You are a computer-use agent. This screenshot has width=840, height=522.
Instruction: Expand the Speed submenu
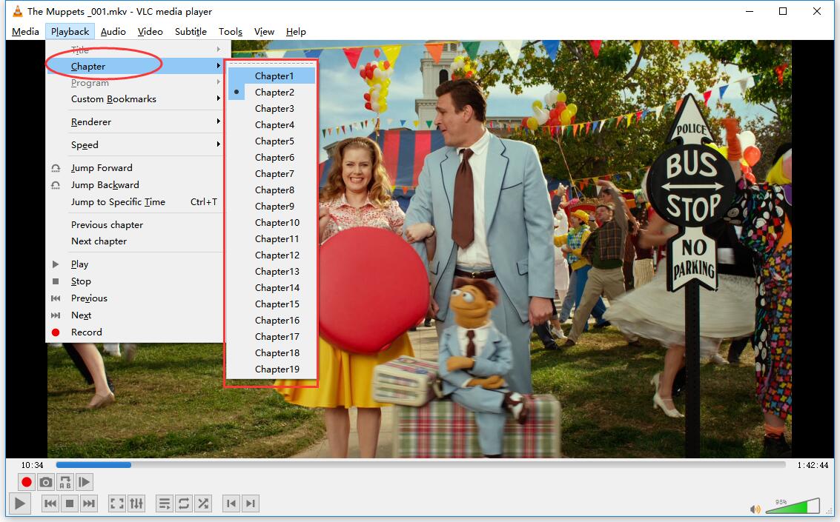(135, 145)
